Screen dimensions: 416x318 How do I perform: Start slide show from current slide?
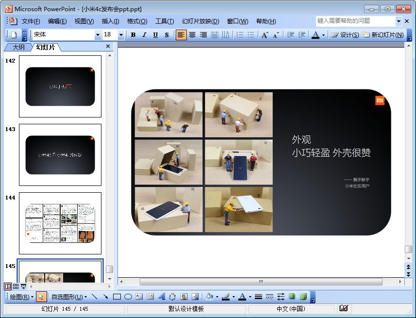coord(24,286)
